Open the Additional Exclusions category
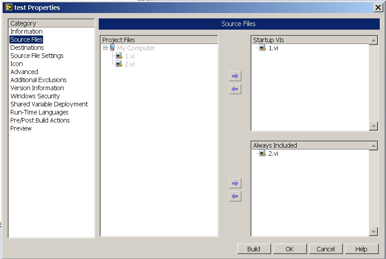386x259 pixels. 39,80
